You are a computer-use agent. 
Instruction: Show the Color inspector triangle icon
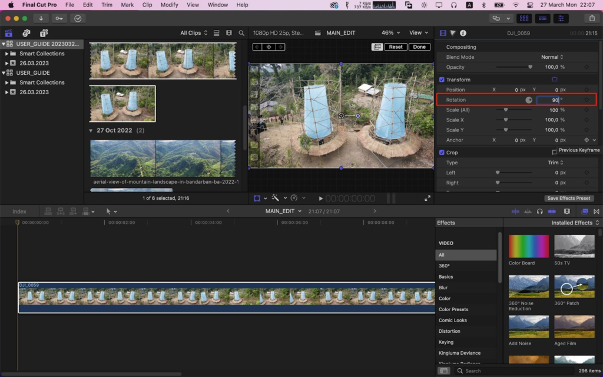(453, 33)
